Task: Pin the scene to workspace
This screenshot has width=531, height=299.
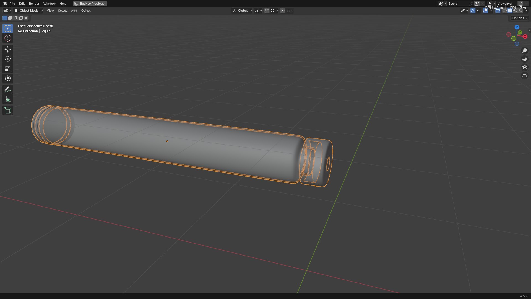Action: [x=471, y=4]
